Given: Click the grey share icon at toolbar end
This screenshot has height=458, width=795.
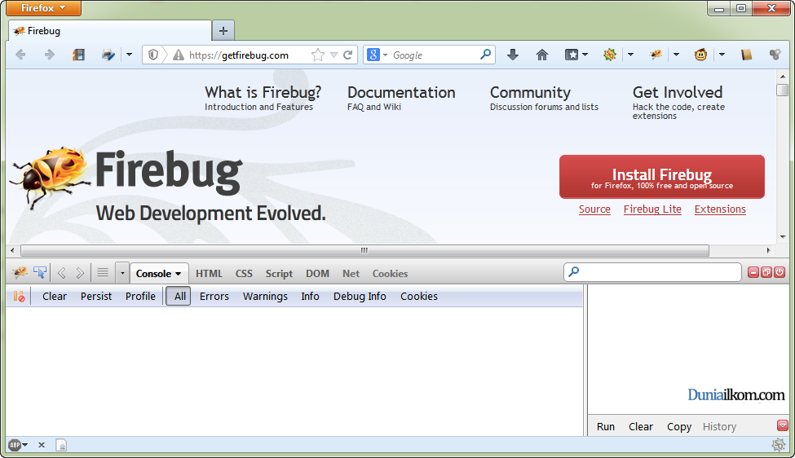Looking at the screenshot, I should coord(775,55).
